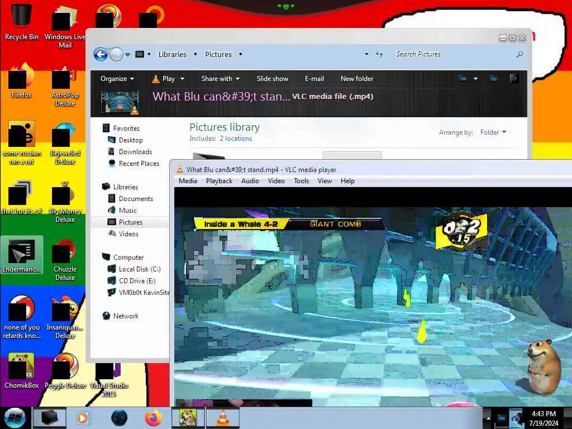The width and height of the screenshot is (572, 429).
Task: Click the Pictures breadcrumb in address bar
Action: 218,54
